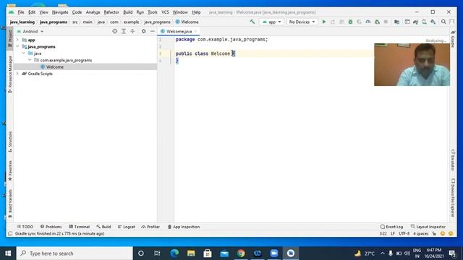Open the AVD Manager device icon
The image size is (463, 260).
point(425,22)
